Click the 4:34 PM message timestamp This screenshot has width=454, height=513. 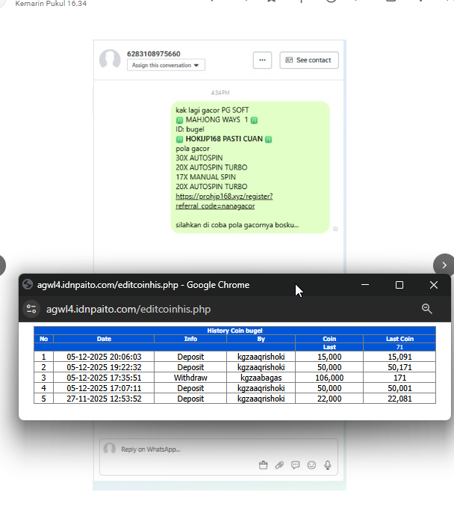(220, 93)
